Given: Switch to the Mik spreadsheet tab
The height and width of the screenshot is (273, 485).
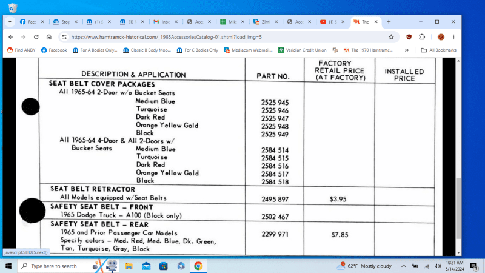Looking at the screenshot, I should click(x=232, y=22).
